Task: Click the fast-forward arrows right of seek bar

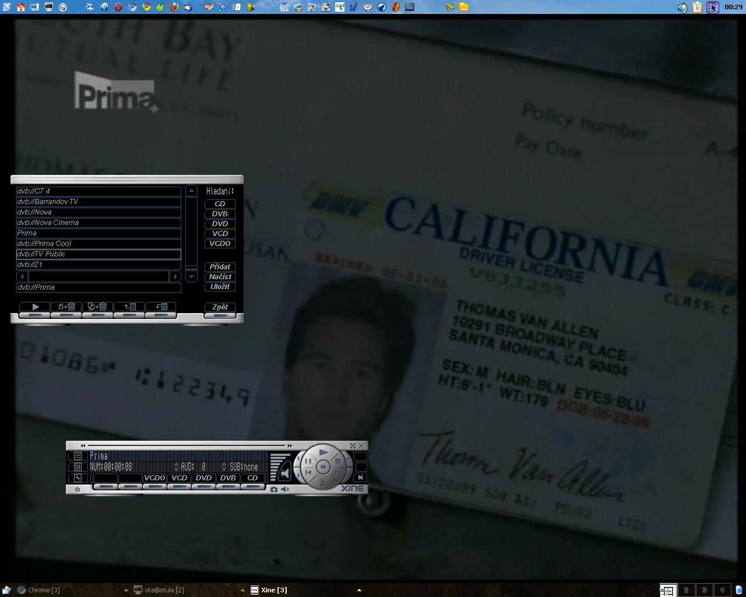Action: click(x=290, y=445)
